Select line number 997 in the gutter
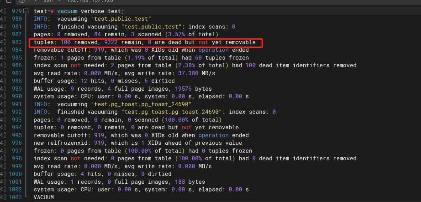This screenshot has height=202, width=421. pyautogui.click(x=17, y=151)
